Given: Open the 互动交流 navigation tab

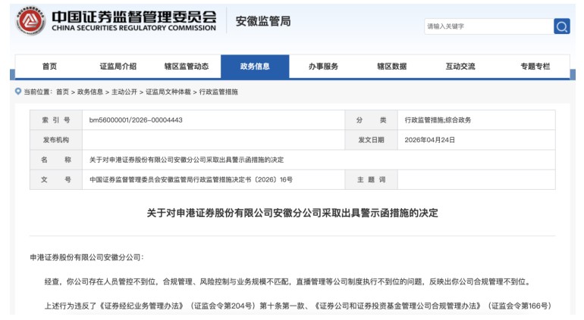Looking at the screenshot, I should [460, 66].
